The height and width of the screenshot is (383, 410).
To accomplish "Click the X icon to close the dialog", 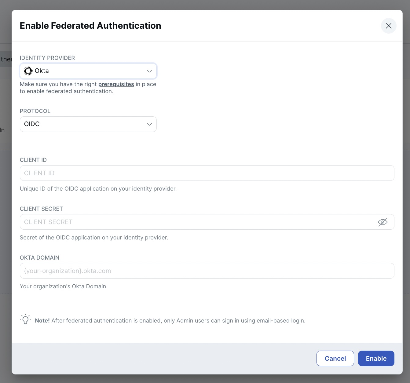I will 389,26.
